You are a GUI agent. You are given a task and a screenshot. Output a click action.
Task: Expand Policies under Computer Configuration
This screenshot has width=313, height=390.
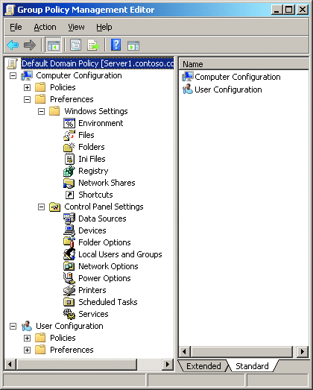click(27, 87)
